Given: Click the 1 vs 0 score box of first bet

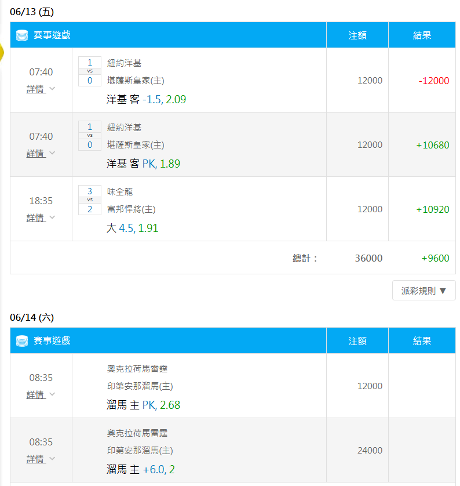Looking at the screenshot, I should (90, 71).
